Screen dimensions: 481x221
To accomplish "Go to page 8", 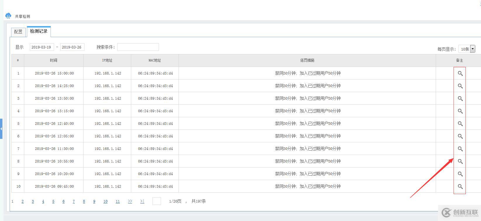I will [x=84, y=201].
